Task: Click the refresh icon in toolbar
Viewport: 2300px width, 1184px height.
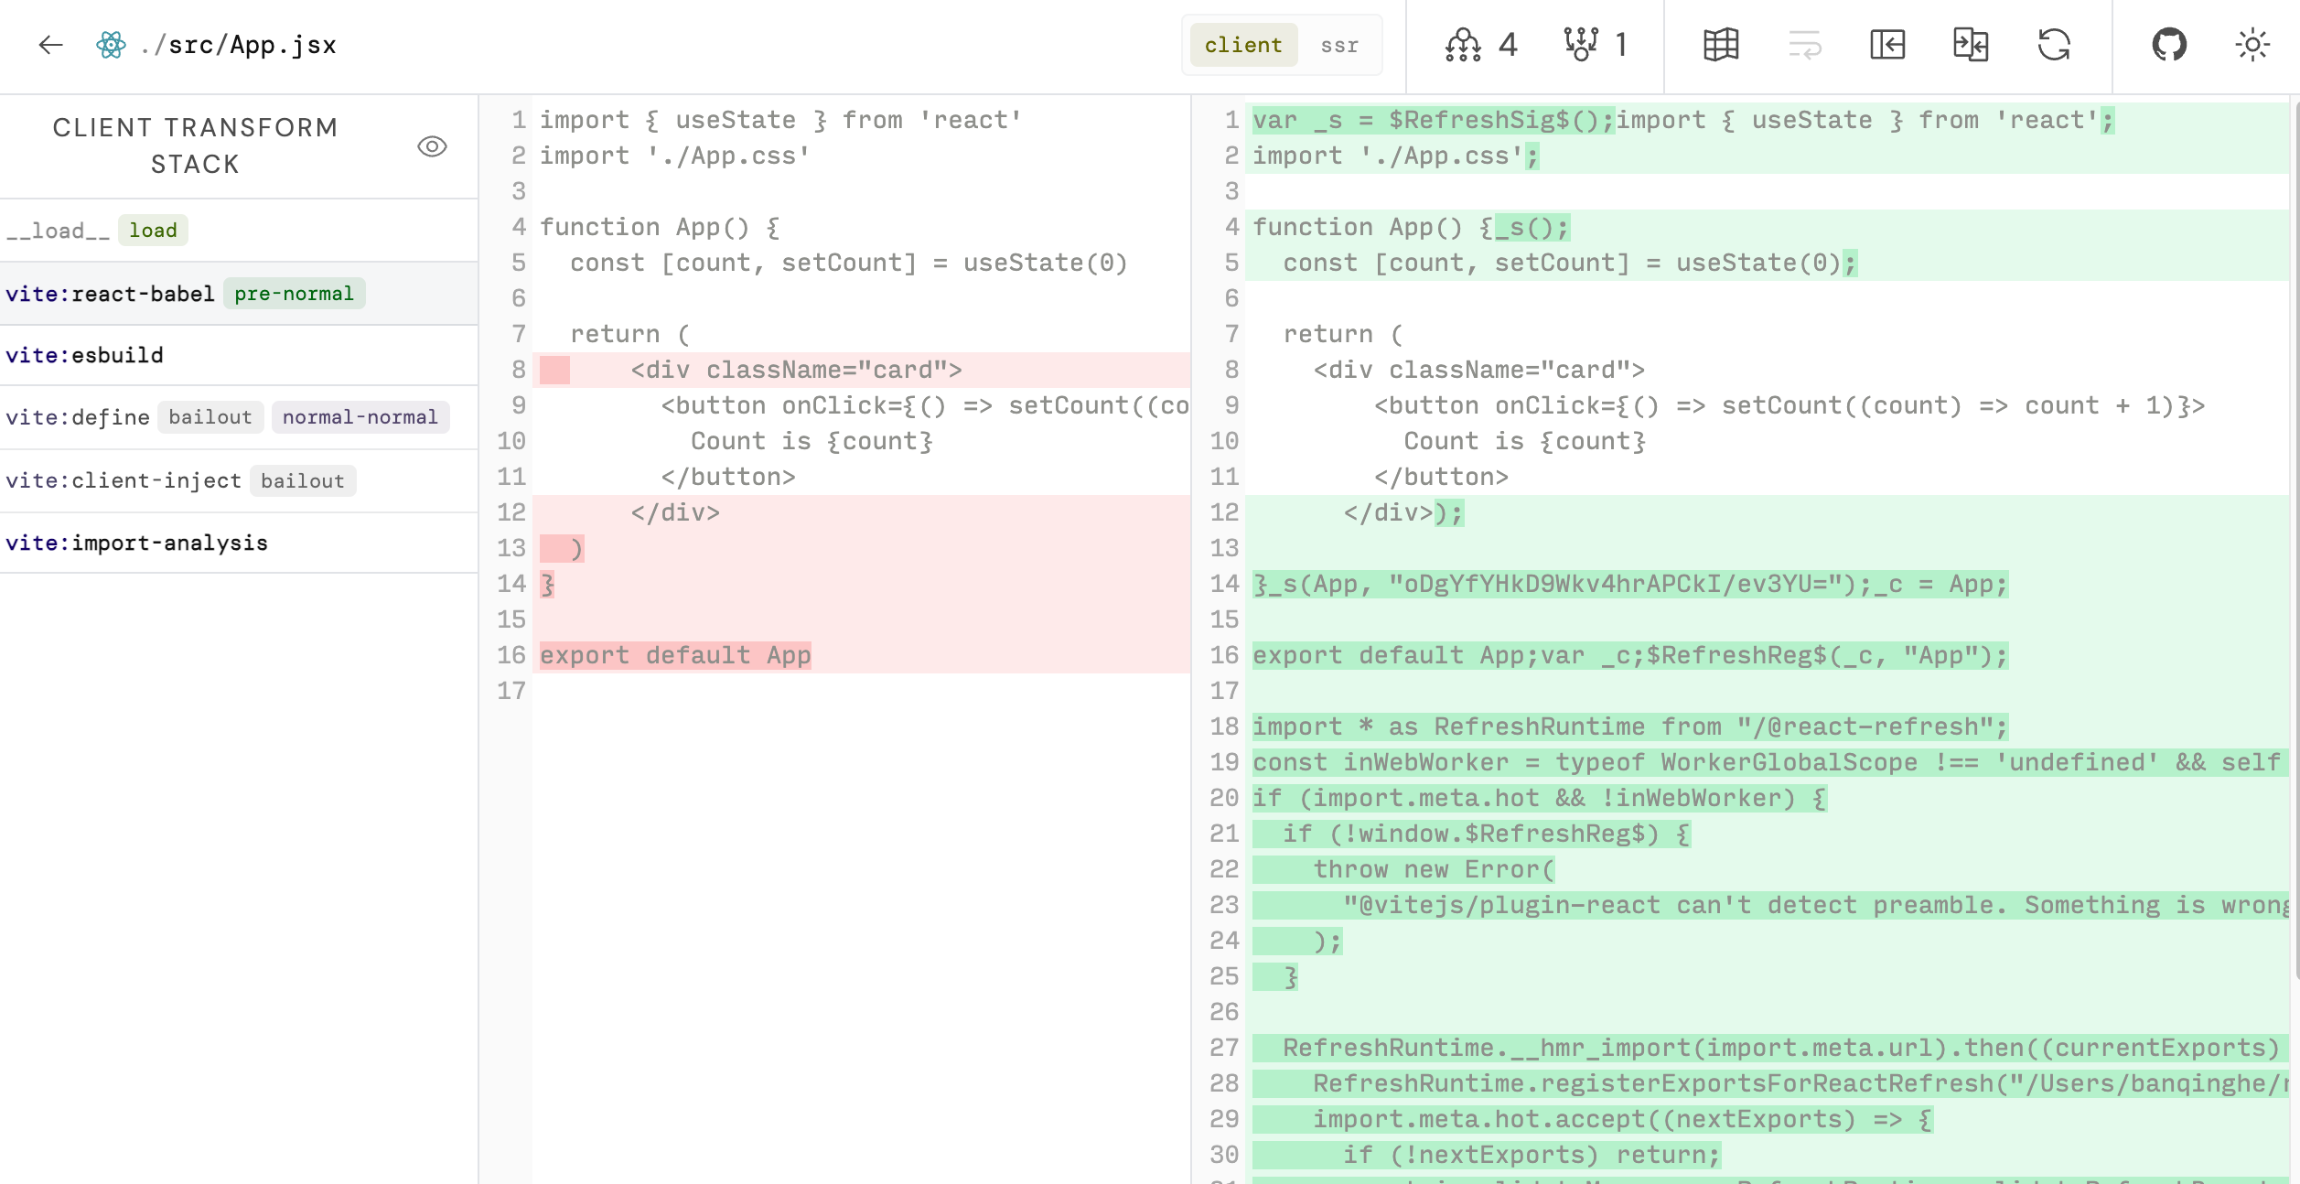Action: tap(2054, 45)
